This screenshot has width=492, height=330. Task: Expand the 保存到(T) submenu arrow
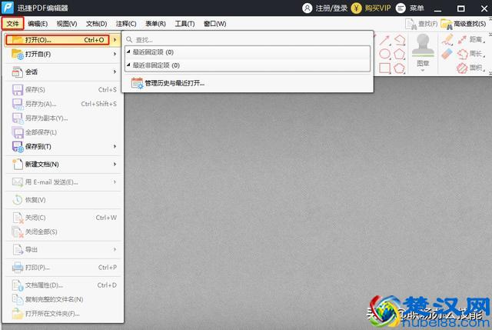click(x=115, y=147)
